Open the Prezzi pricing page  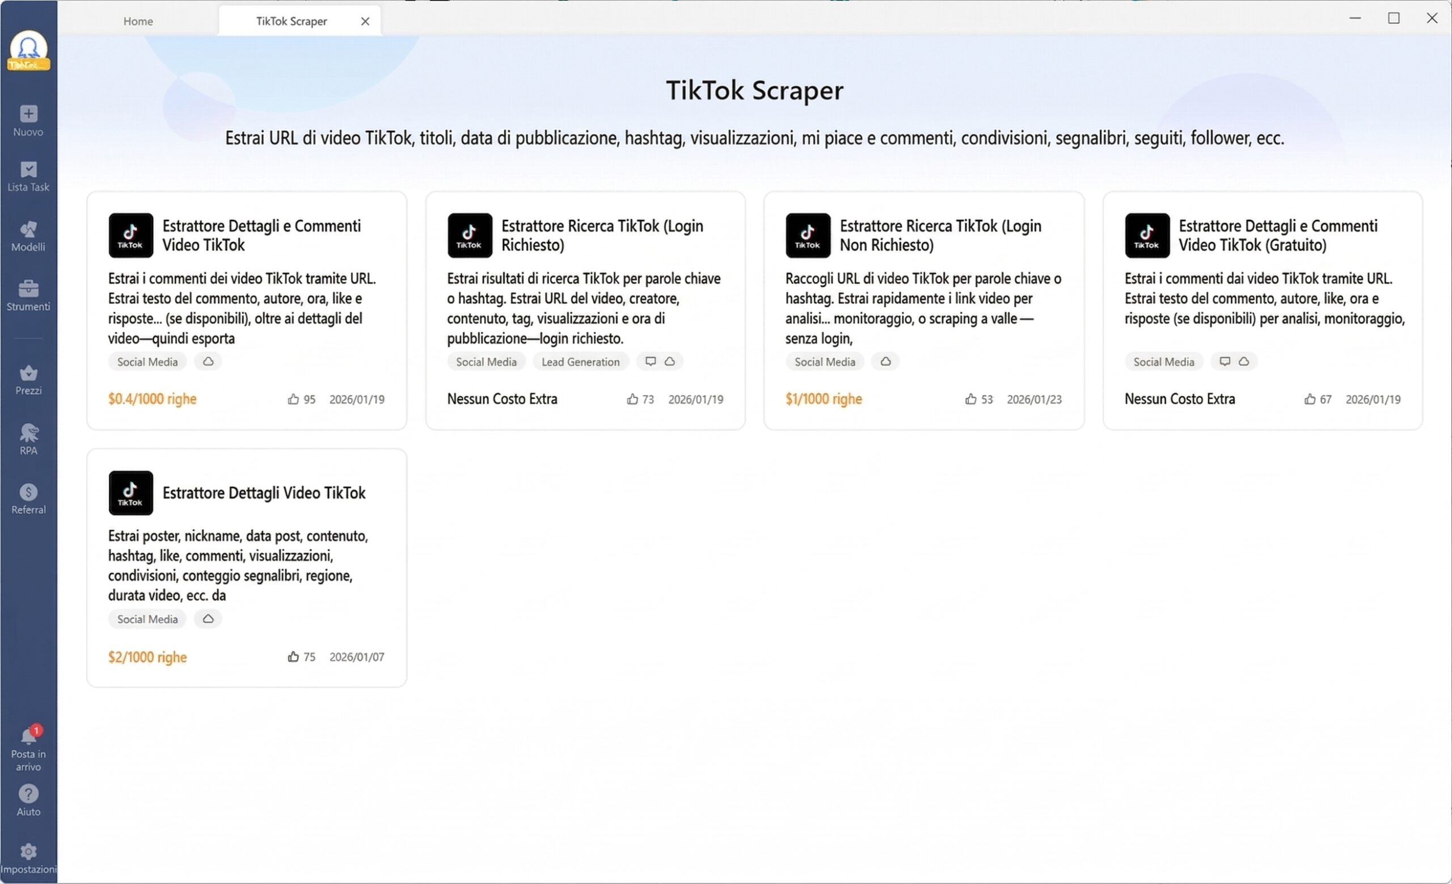click(28, 379)
